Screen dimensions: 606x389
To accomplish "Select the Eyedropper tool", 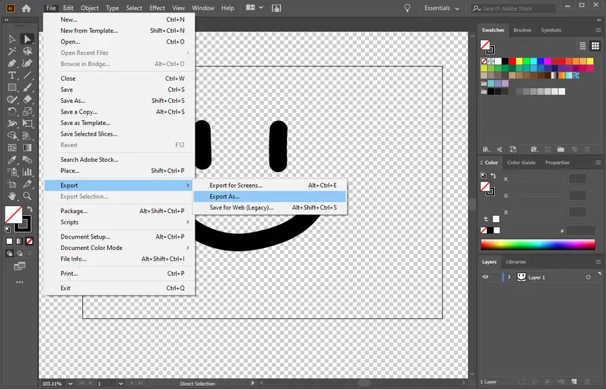I will 12,160.
